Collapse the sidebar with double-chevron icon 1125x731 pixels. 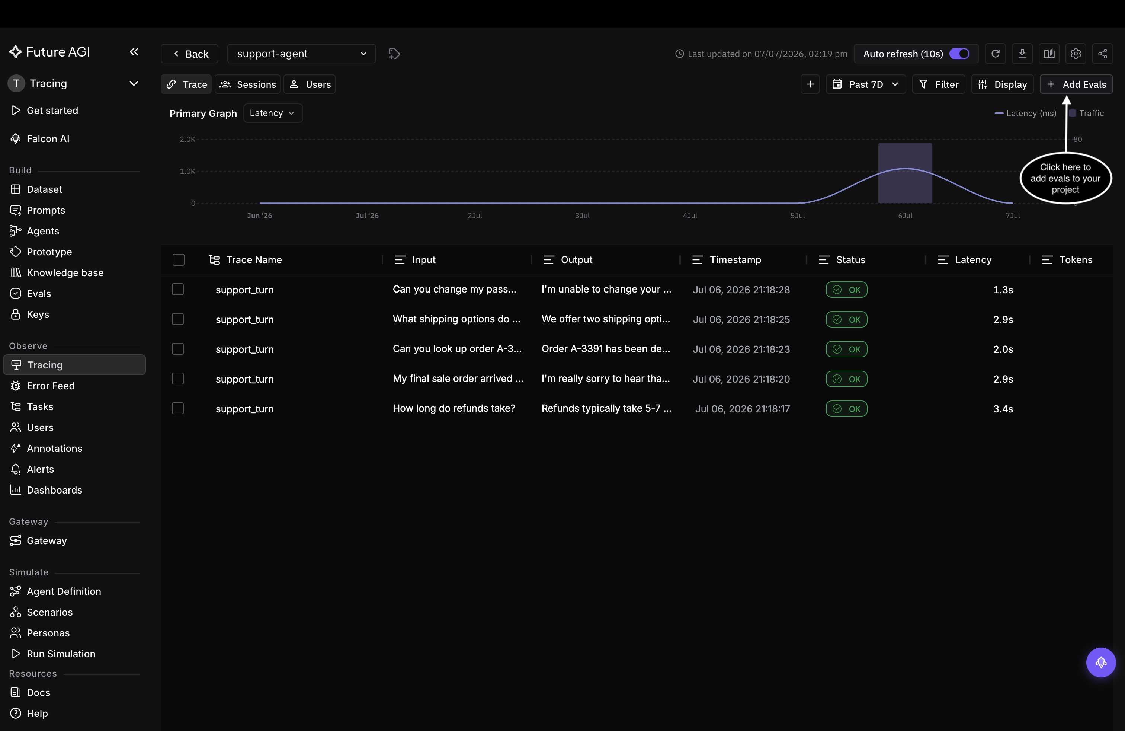coord(134,51)
